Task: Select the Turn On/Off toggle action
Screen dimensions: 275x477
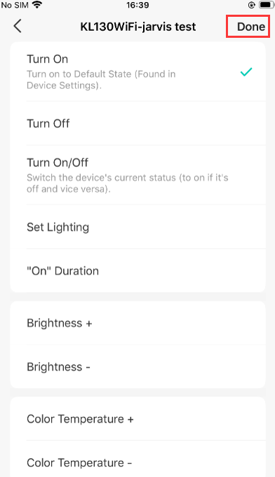Action: pos(138,175)
